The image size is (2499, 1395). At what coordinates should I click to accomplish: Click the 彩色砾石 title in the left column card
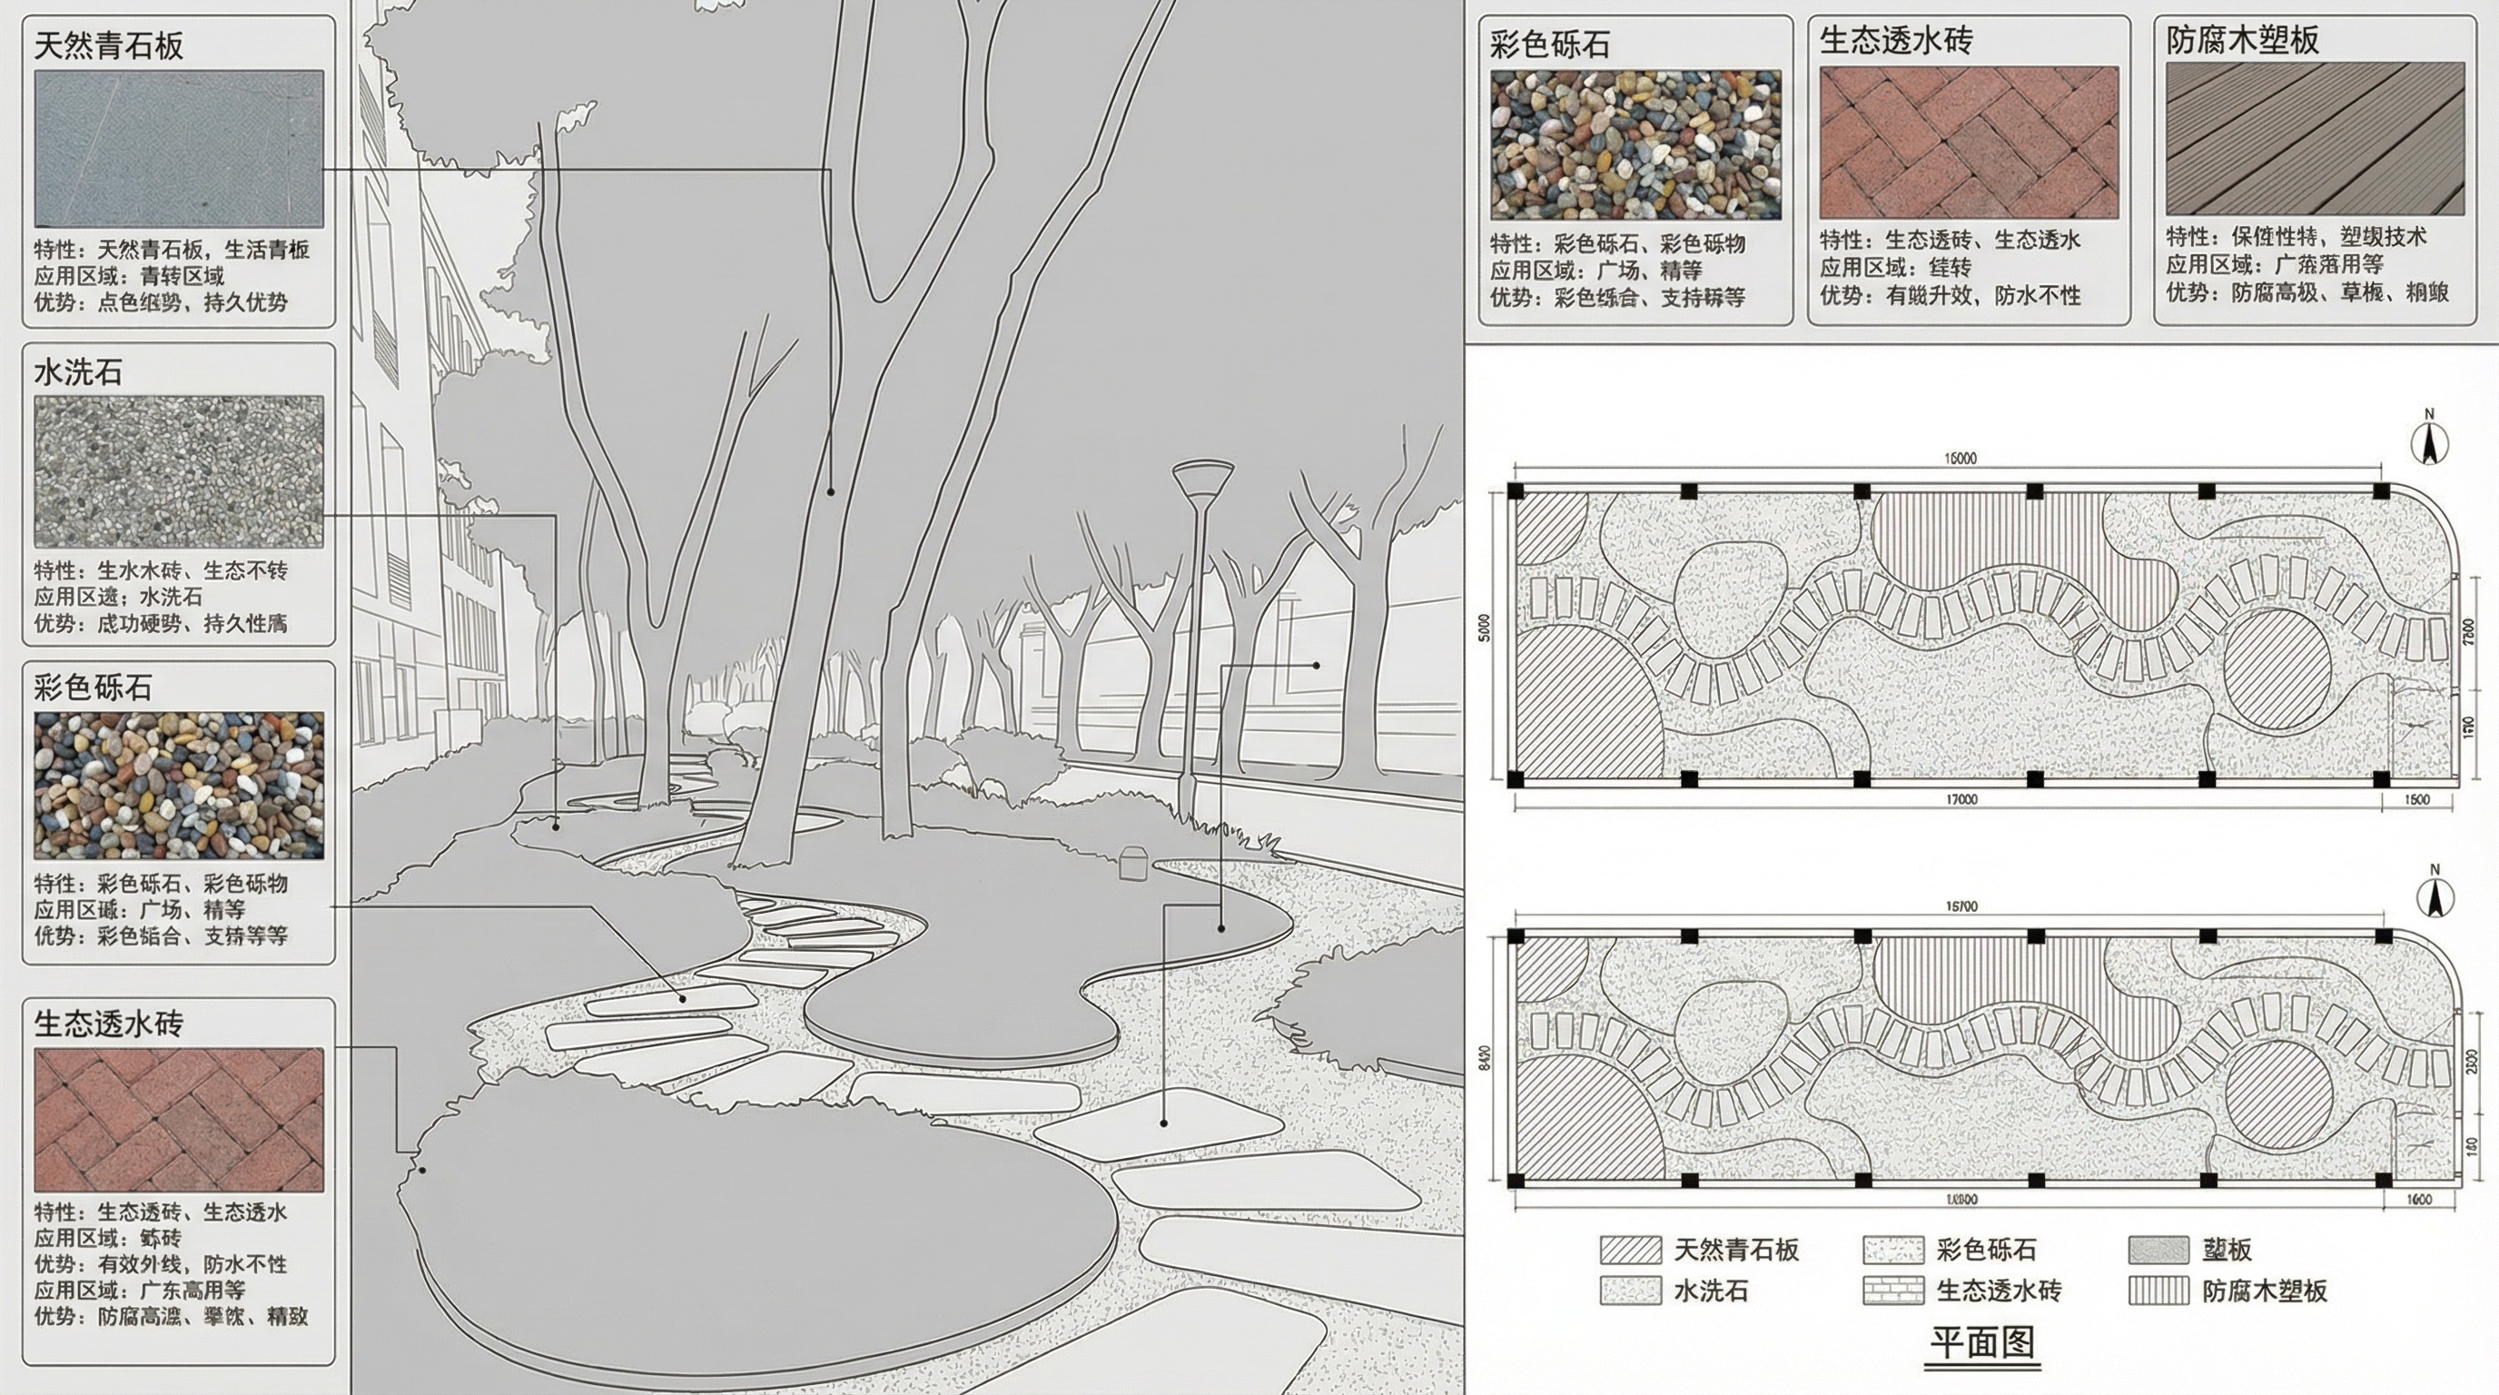click(x=94, y=688)
